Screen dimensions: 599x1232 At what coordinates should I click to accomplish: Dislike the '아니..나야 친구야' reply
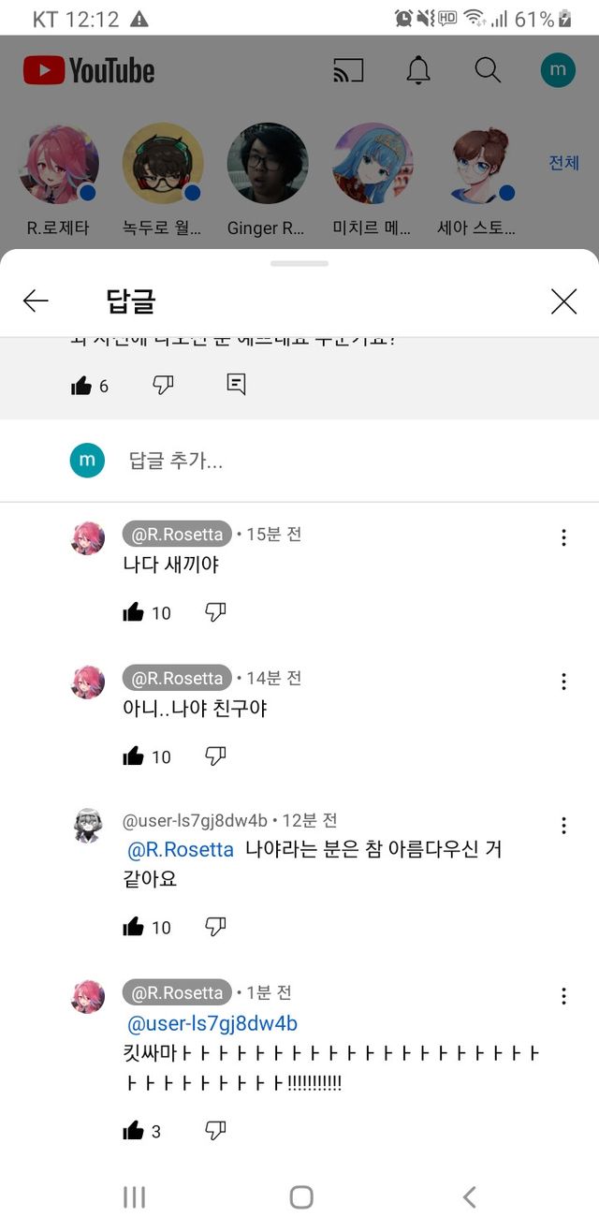coord(215,755)
